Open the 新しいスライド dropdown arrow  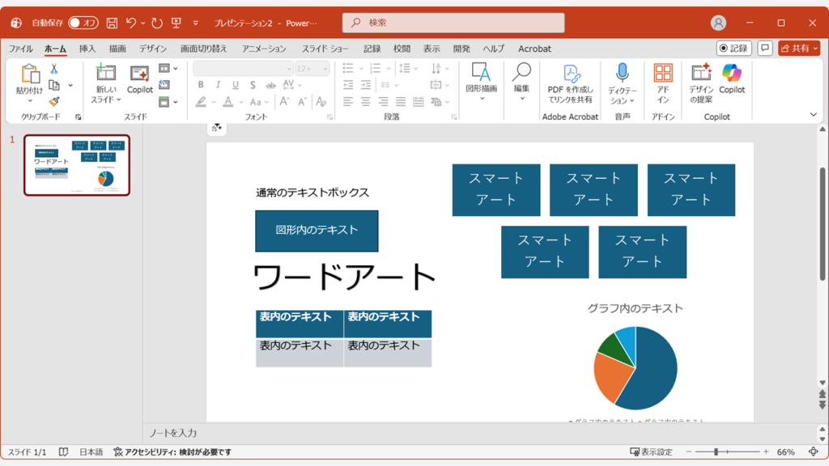coord(118,100)
